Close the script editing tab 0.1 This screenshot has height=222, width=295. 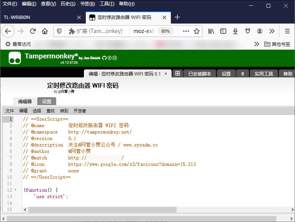tap(166, 74)
